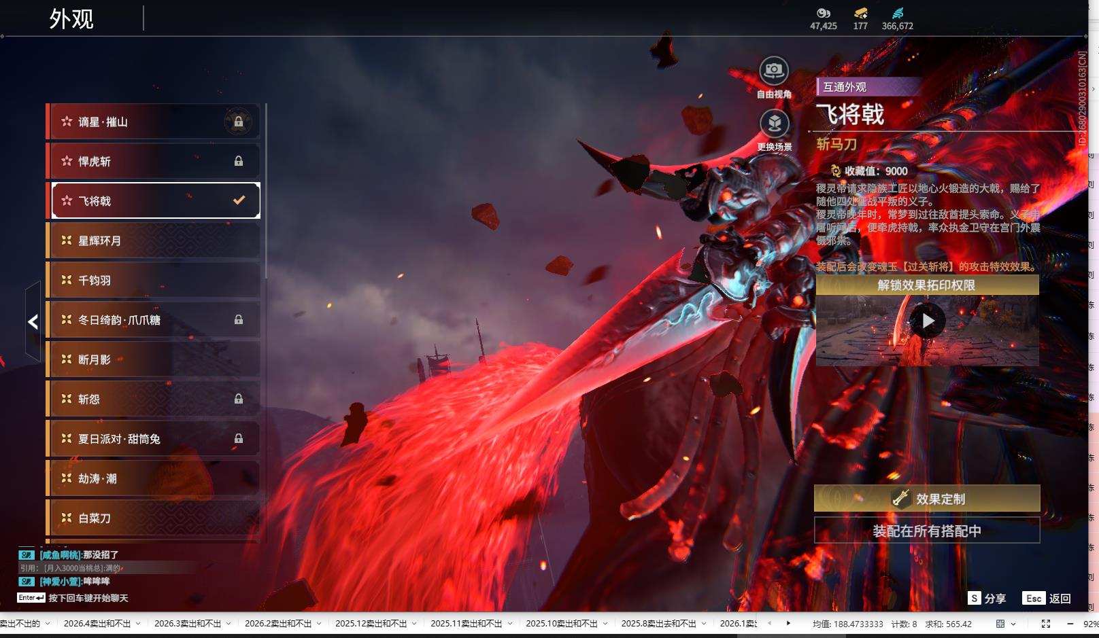Select the 摘星·摧山 skin
This screenshot has height=638, width=1099.
(x=154, y=122)
